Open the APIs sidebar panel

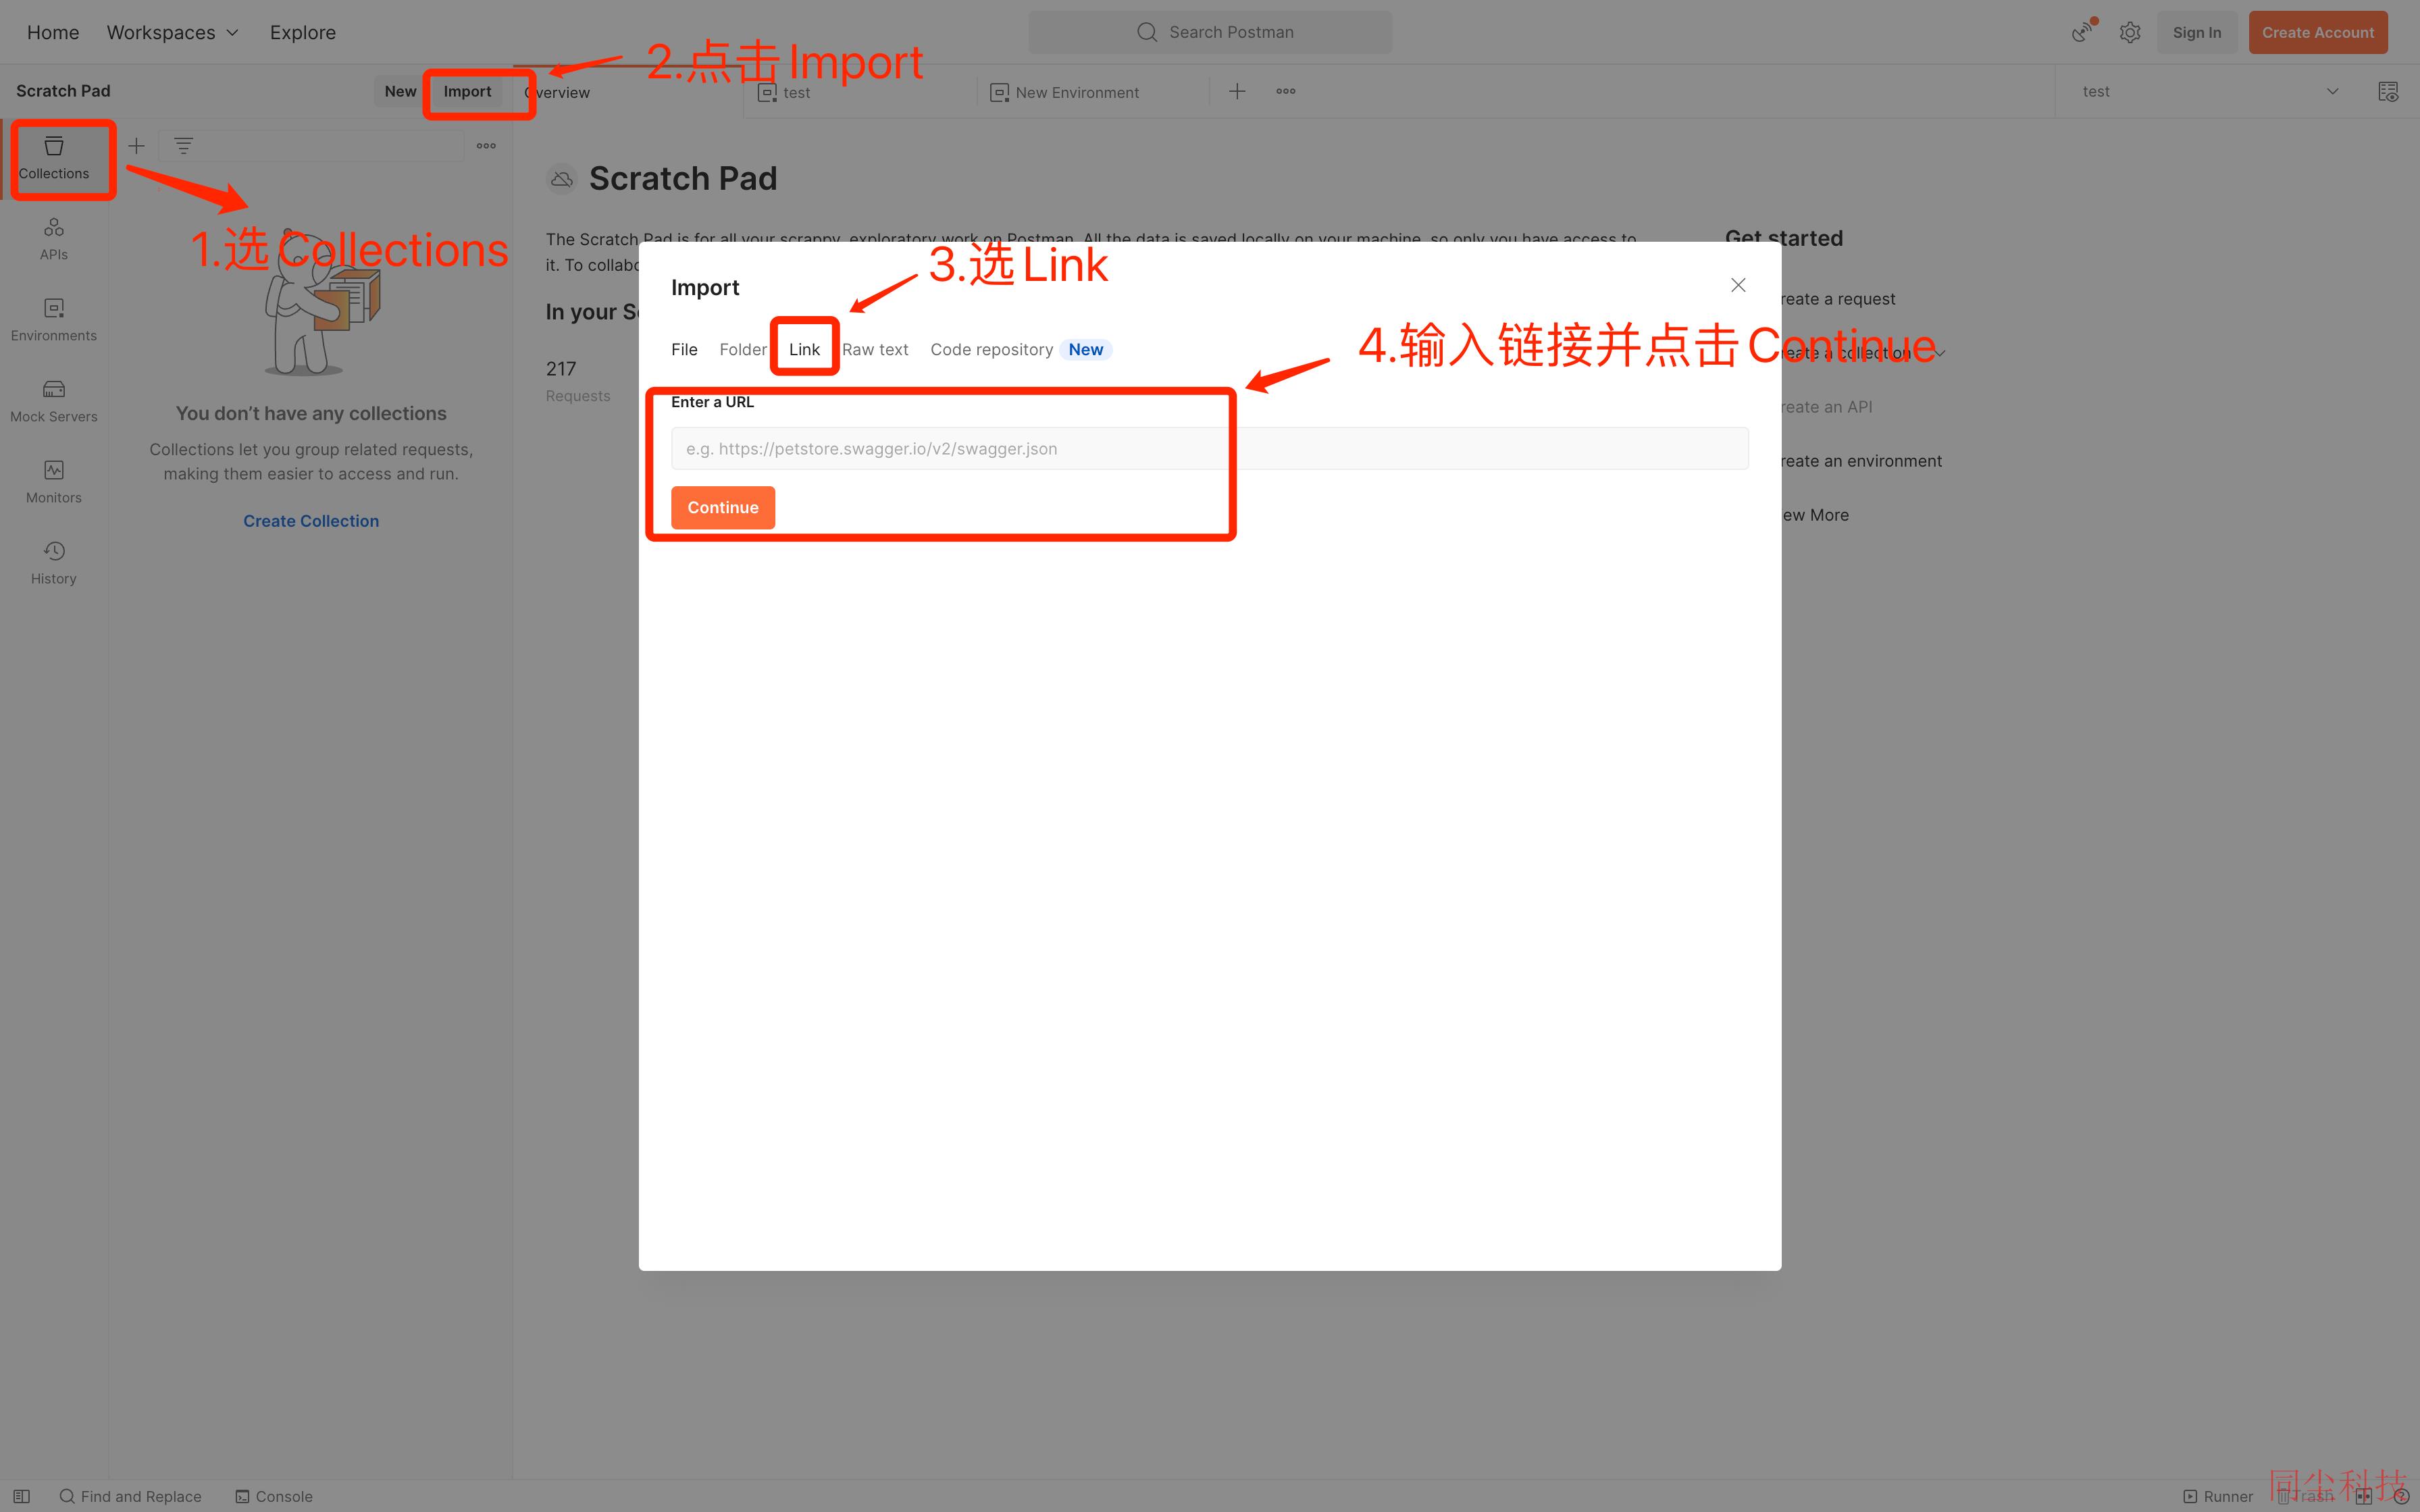54,239
